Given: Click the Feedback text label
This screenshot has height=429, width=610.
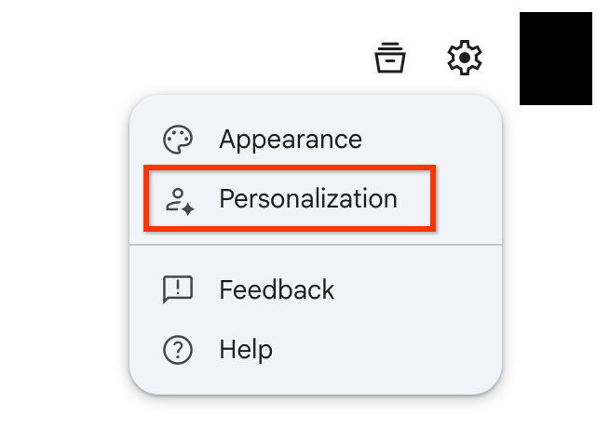Looking at the screenshot, I should click(x=277, y=289).
